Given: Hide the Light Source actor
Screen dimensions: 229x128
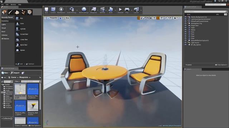Looking at the screenshot, I should (x=185, y=43).
